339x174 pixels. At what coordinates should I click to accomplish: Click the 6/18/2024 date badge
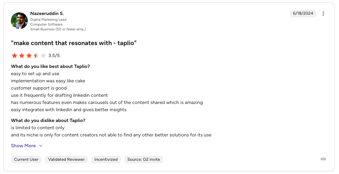click(303, 14)
